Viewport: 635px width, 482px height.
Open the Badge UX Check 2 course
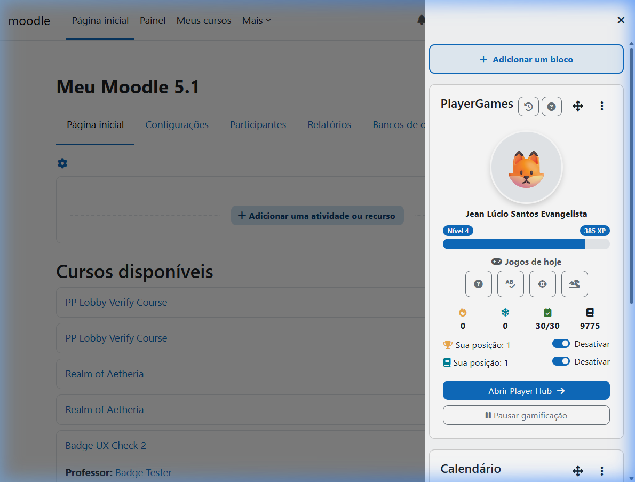click(x=106, y=446)
